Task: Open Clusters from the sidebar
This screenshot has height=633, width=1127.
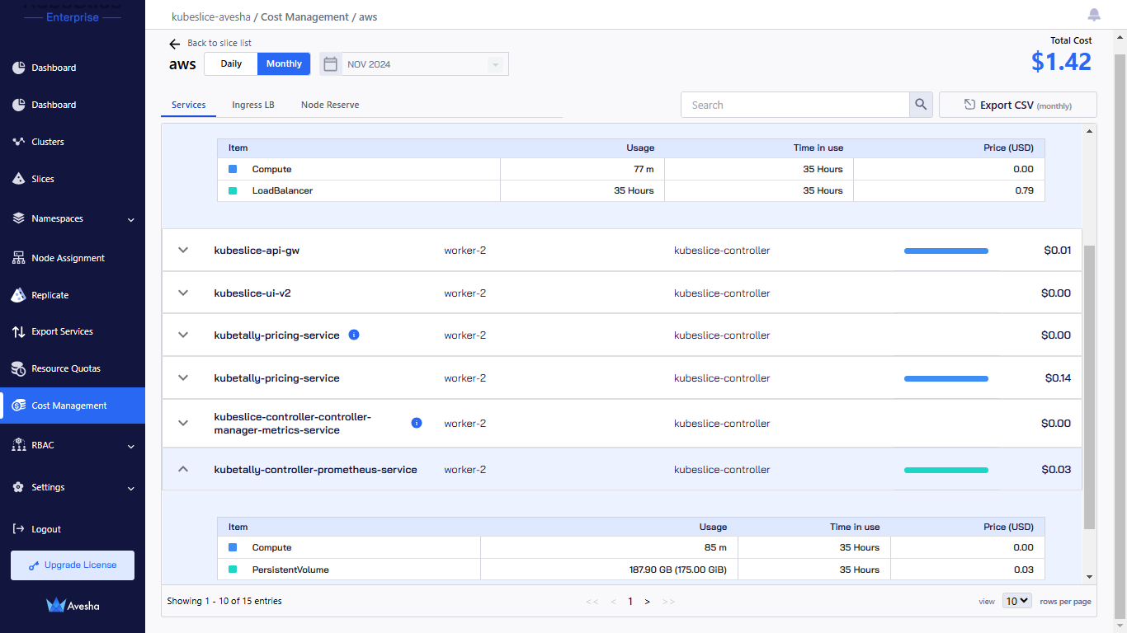Action: click(x=48, y=142)
